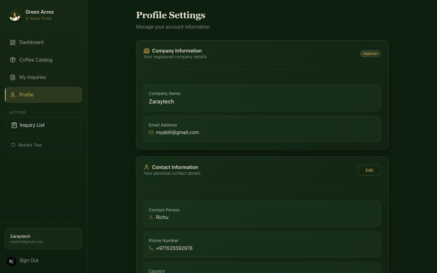This screenshot has width=437, height=273.
Task: Go to Coffee Catalog
Action: [x=43, y=60]
